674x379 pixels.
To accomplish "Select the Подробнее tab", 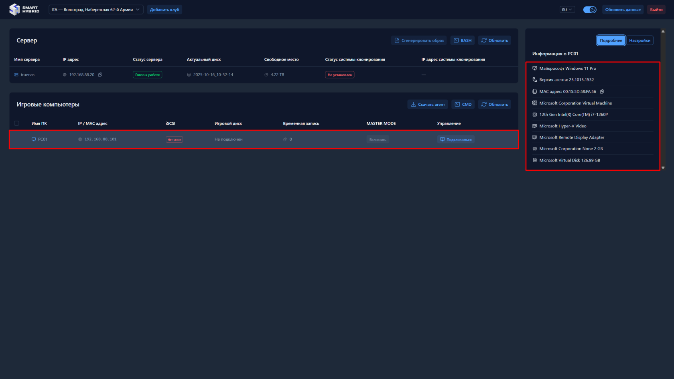I will pos(611,40).
